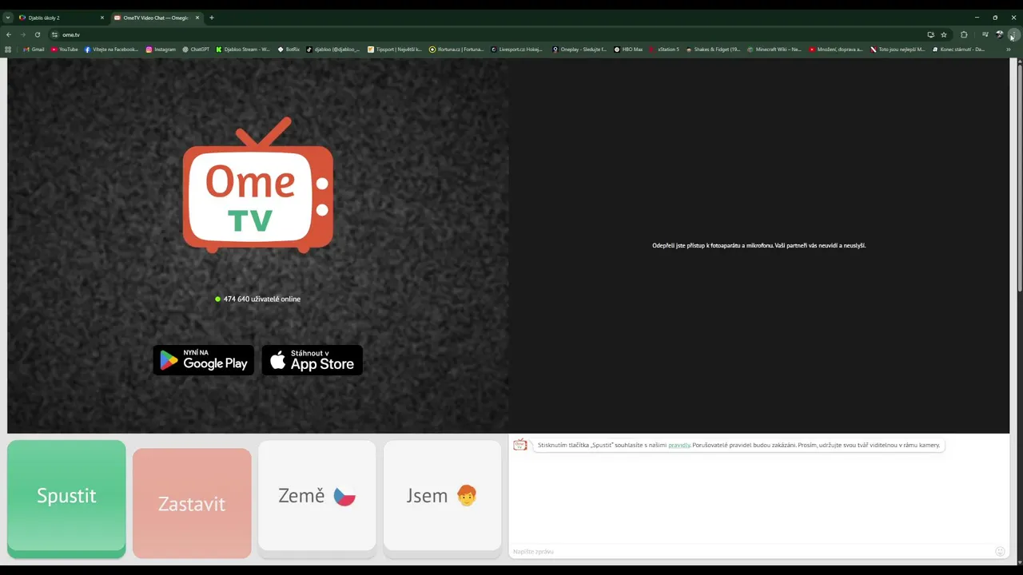
Task: Open site information for ome.tv
Action: (54, 34)
